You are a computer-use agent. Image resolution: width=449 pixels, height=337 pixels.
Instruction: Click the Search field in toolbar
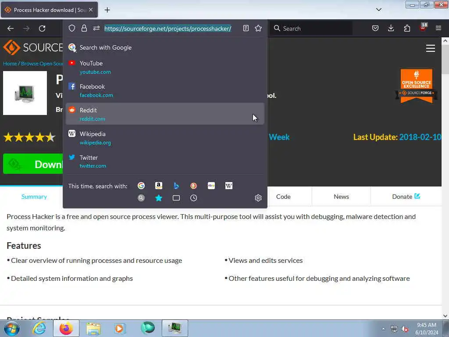(x=312, y=29)
